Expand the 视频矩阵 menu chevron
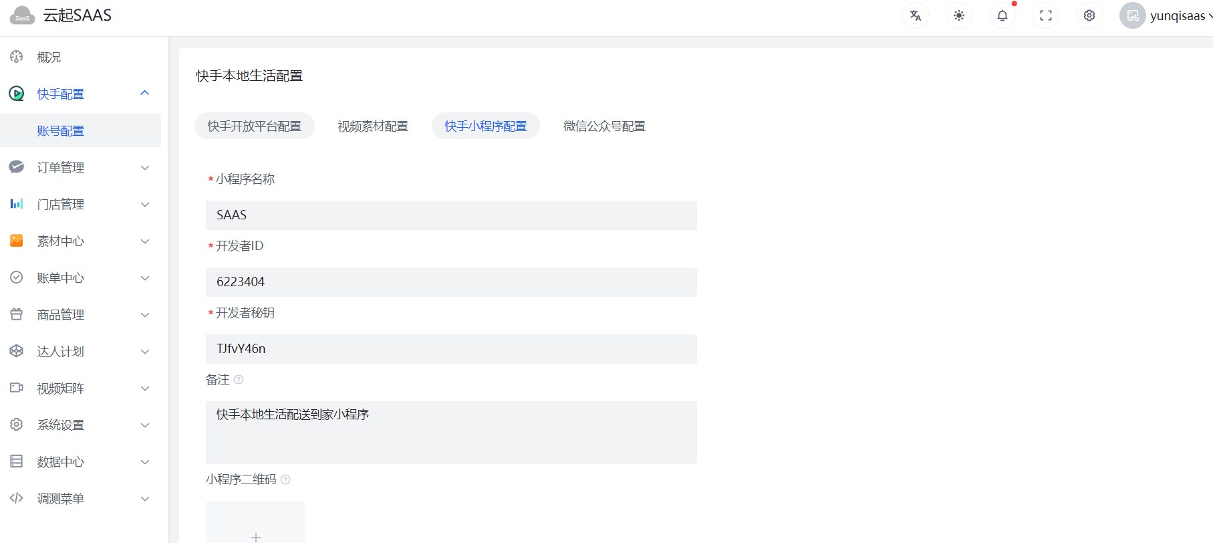The height and width of the screenshot is (543, 1213). tap(145, 389)
